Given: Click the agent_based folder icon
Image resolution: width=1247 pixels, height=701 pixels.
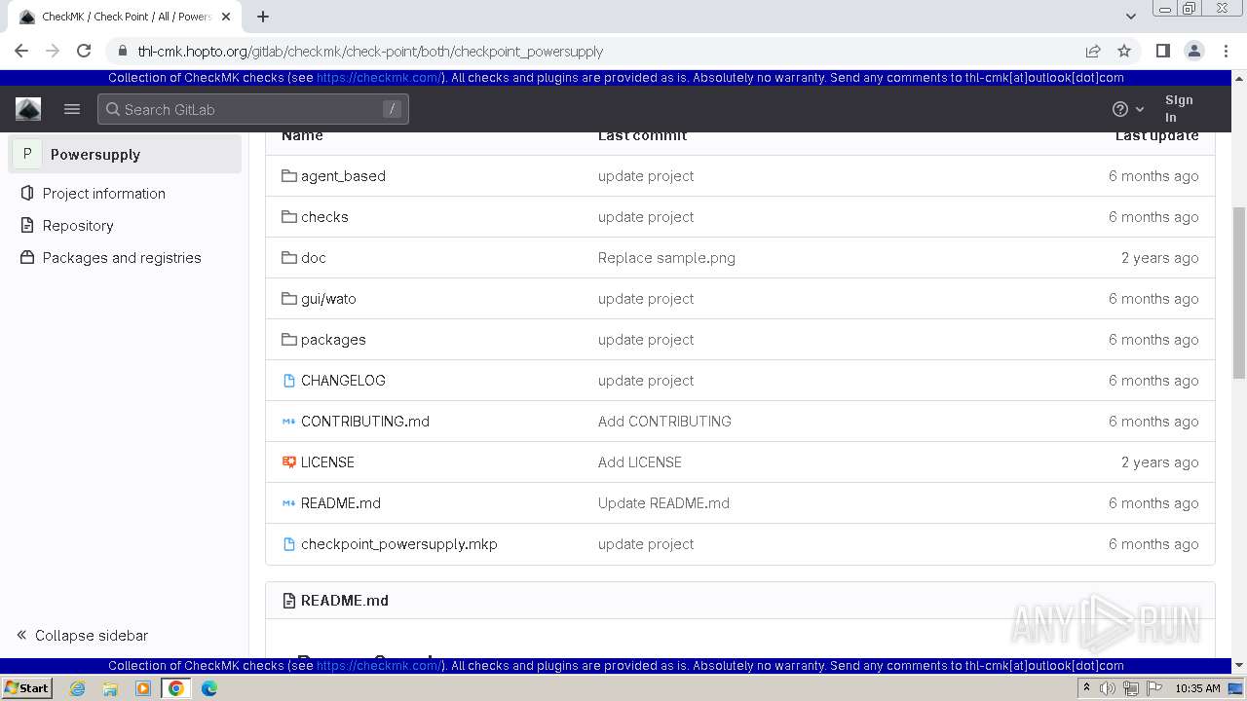Looking at the screenshot, I should click(x=288, y=176).
